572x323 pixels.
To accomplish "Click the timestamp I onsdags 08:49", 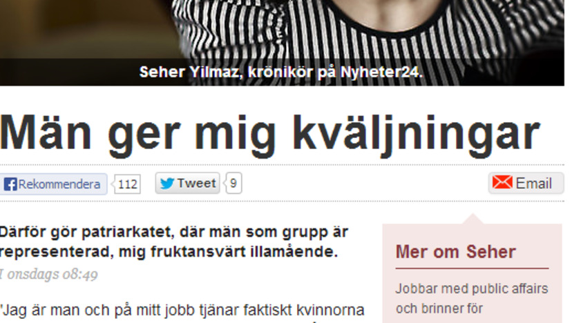I will 49,274.
